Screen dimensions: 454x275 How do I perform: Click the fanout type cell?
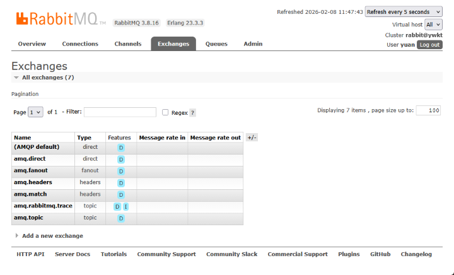90,170
